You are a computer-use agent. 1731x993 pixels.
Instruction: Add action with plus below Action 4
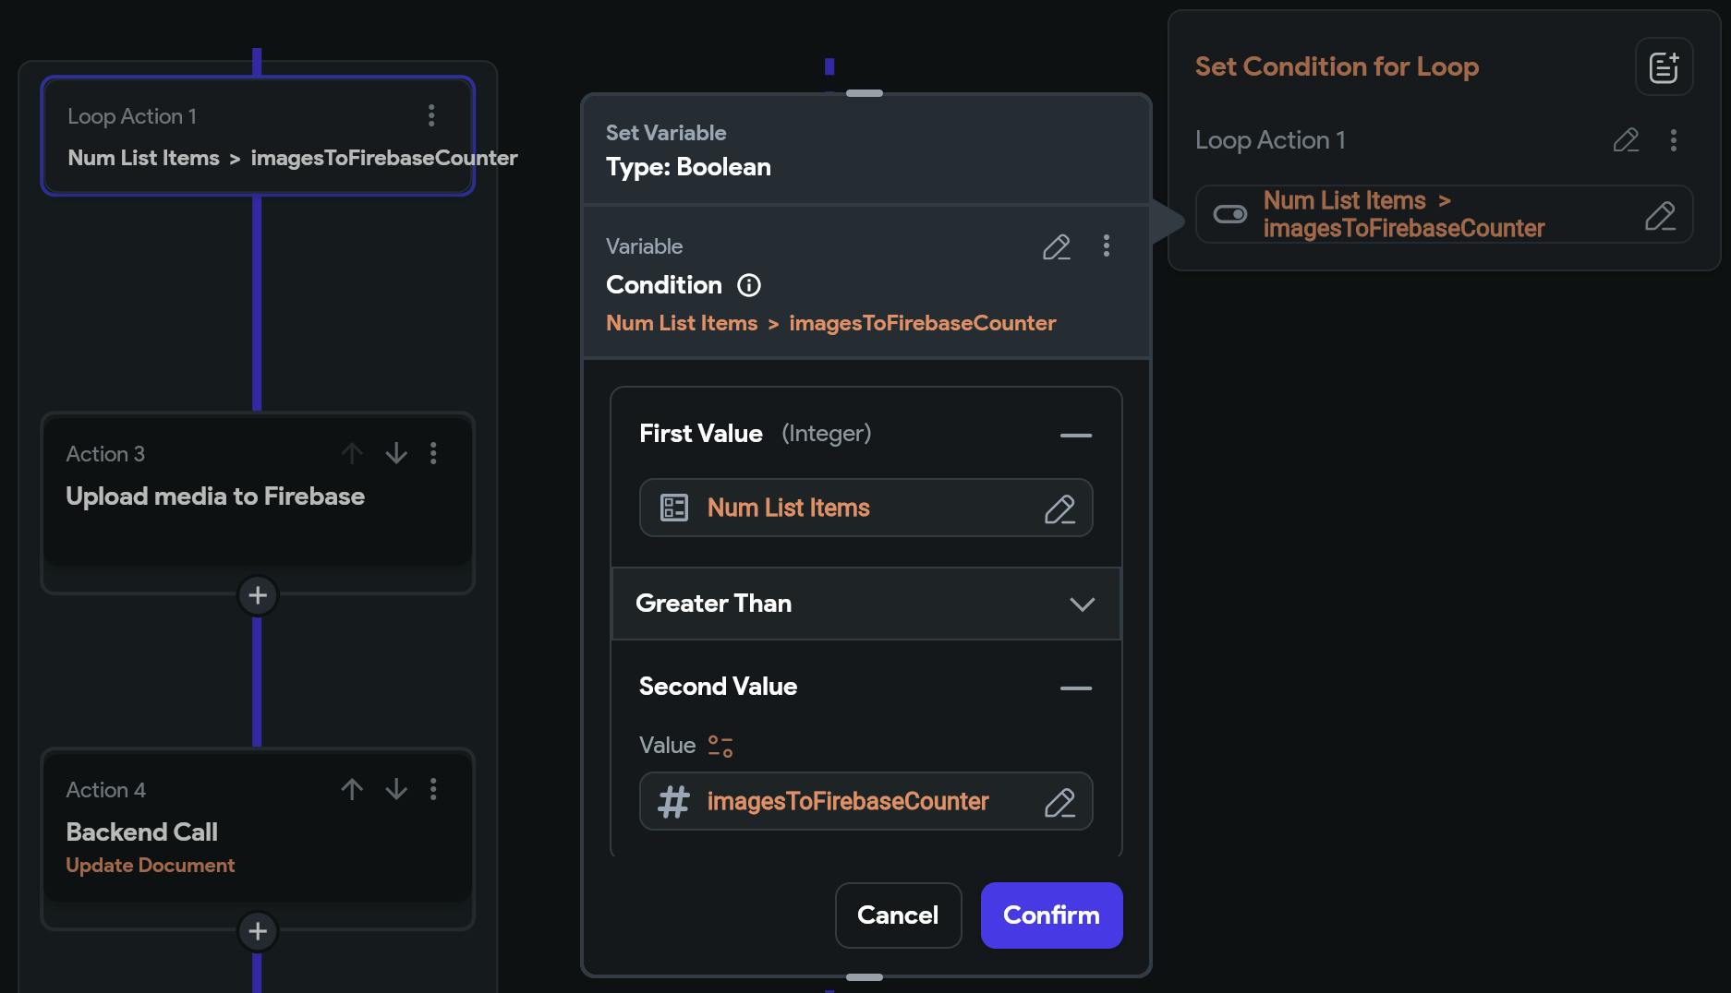(258, 931)
